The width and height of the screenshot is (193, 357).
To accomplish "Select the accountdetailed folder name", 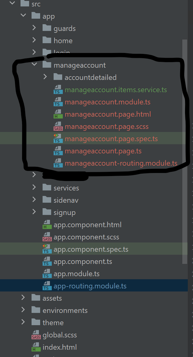I will 90,77.
